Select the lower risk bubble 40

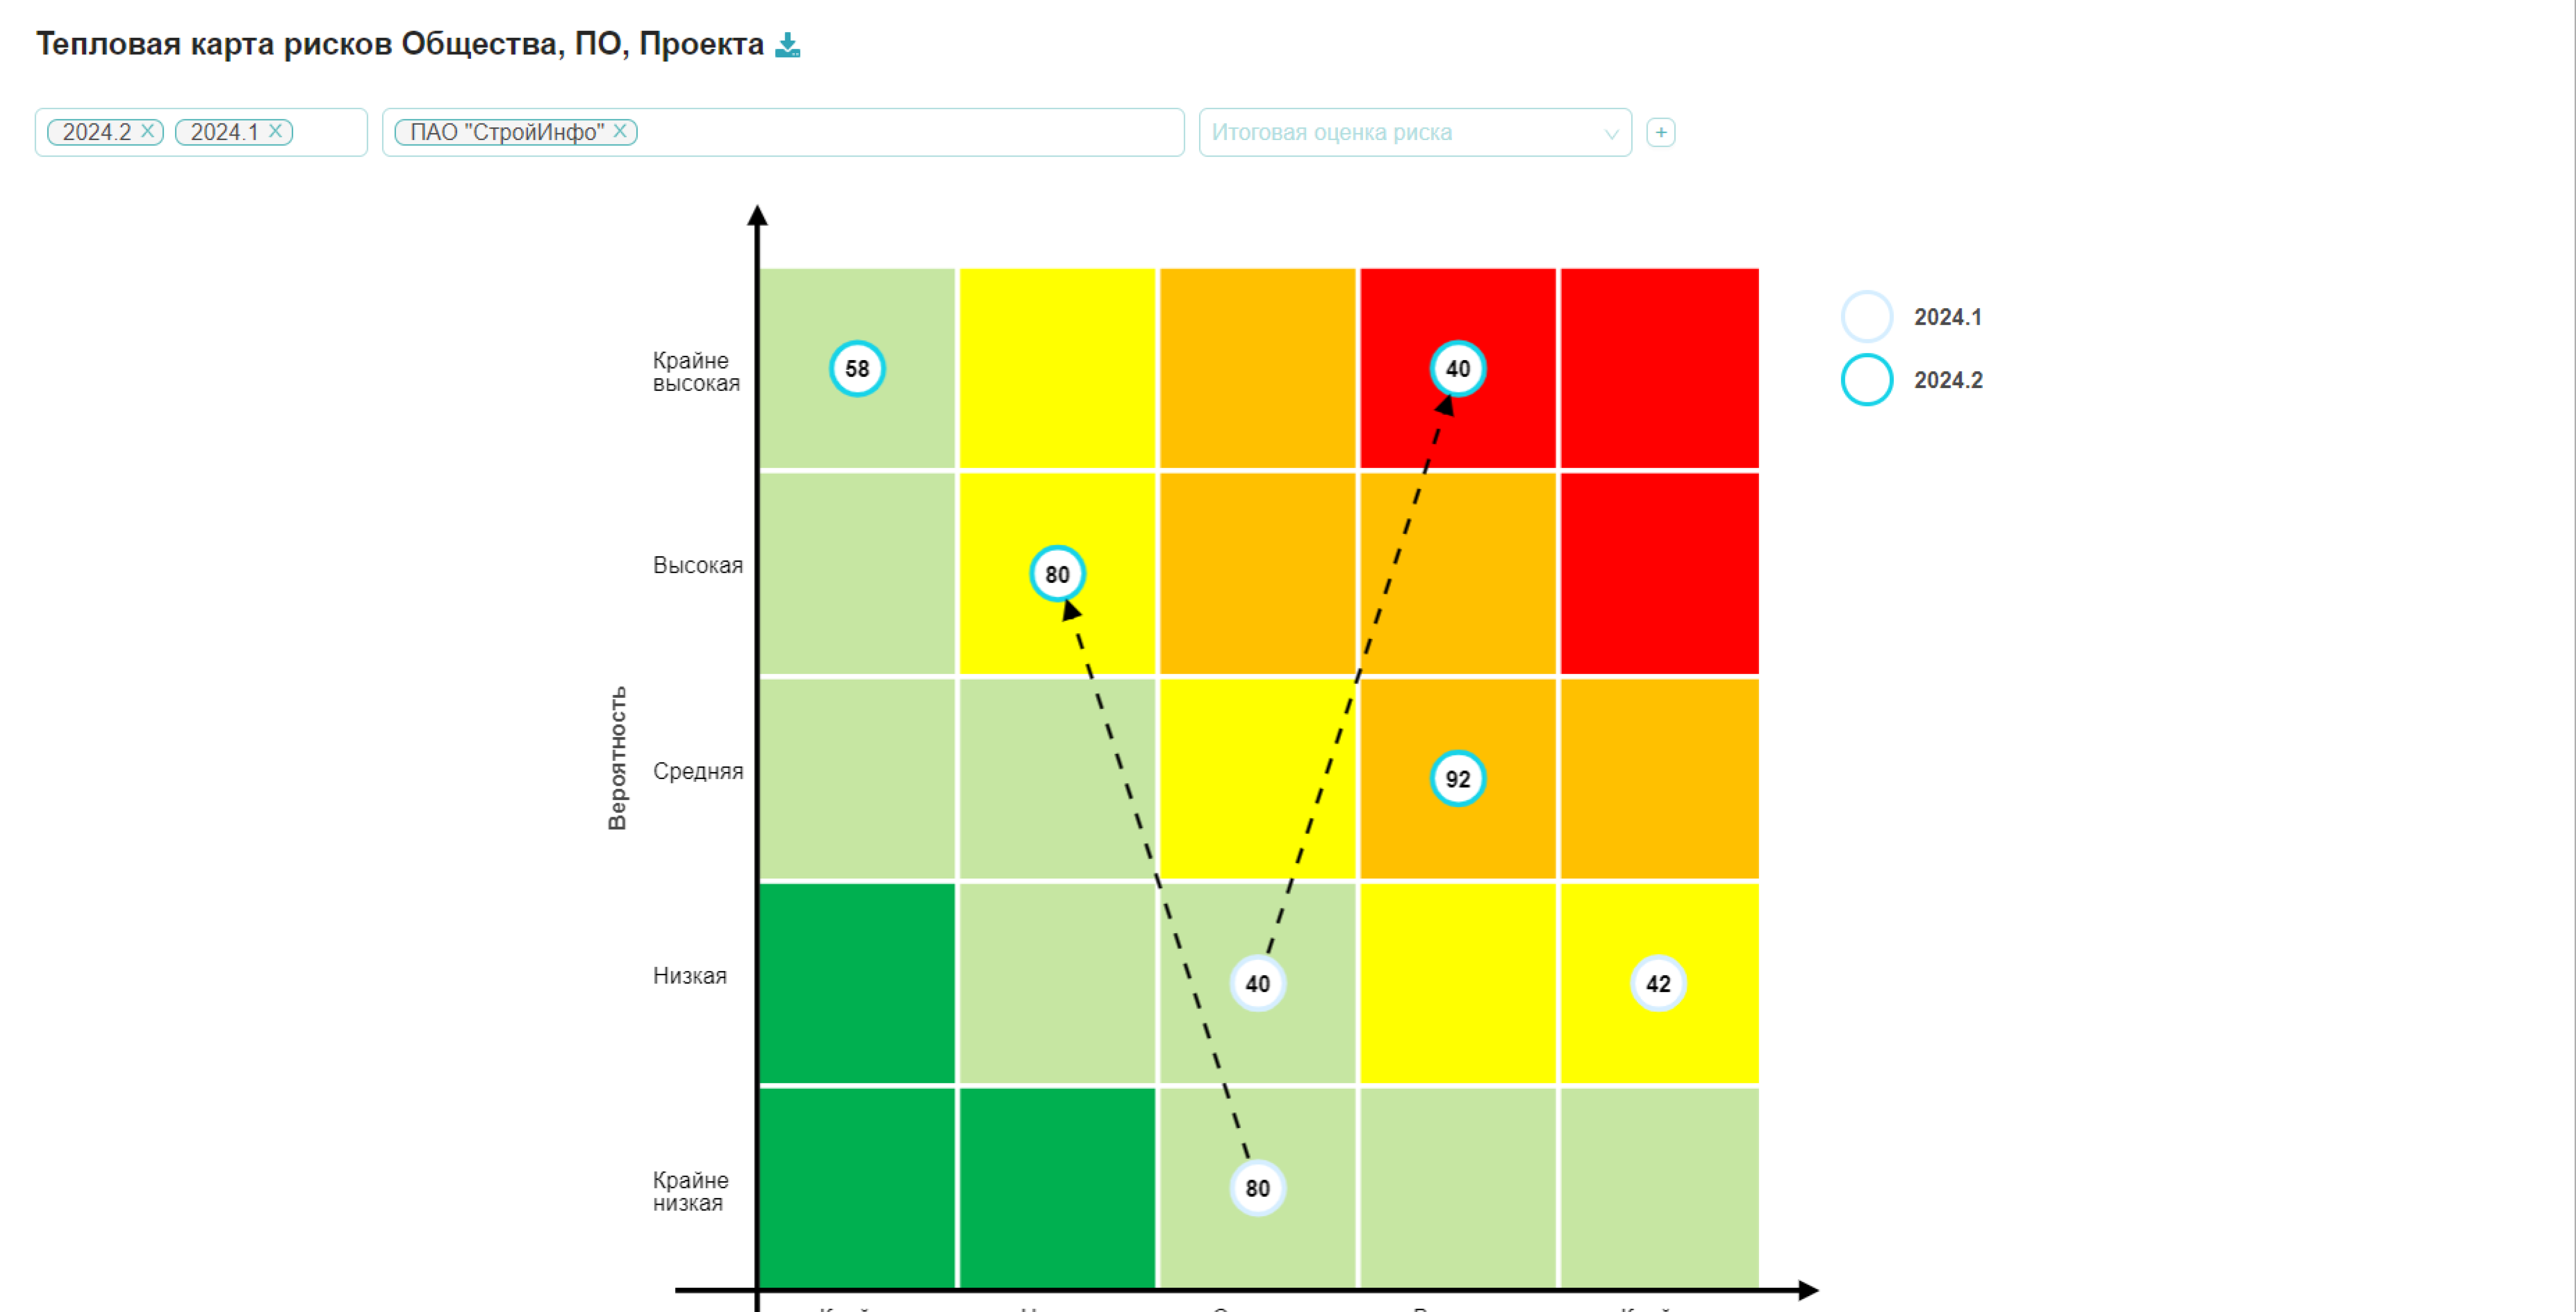1257,984
